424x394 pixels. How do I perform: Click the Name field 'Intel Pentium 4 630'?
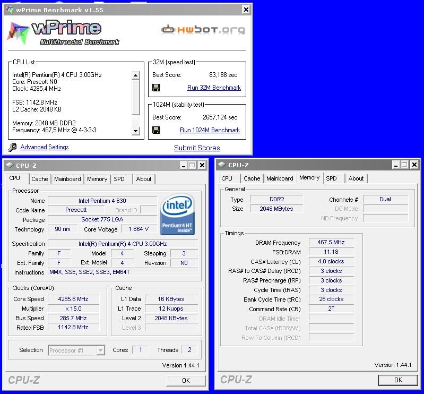point(102,201)
